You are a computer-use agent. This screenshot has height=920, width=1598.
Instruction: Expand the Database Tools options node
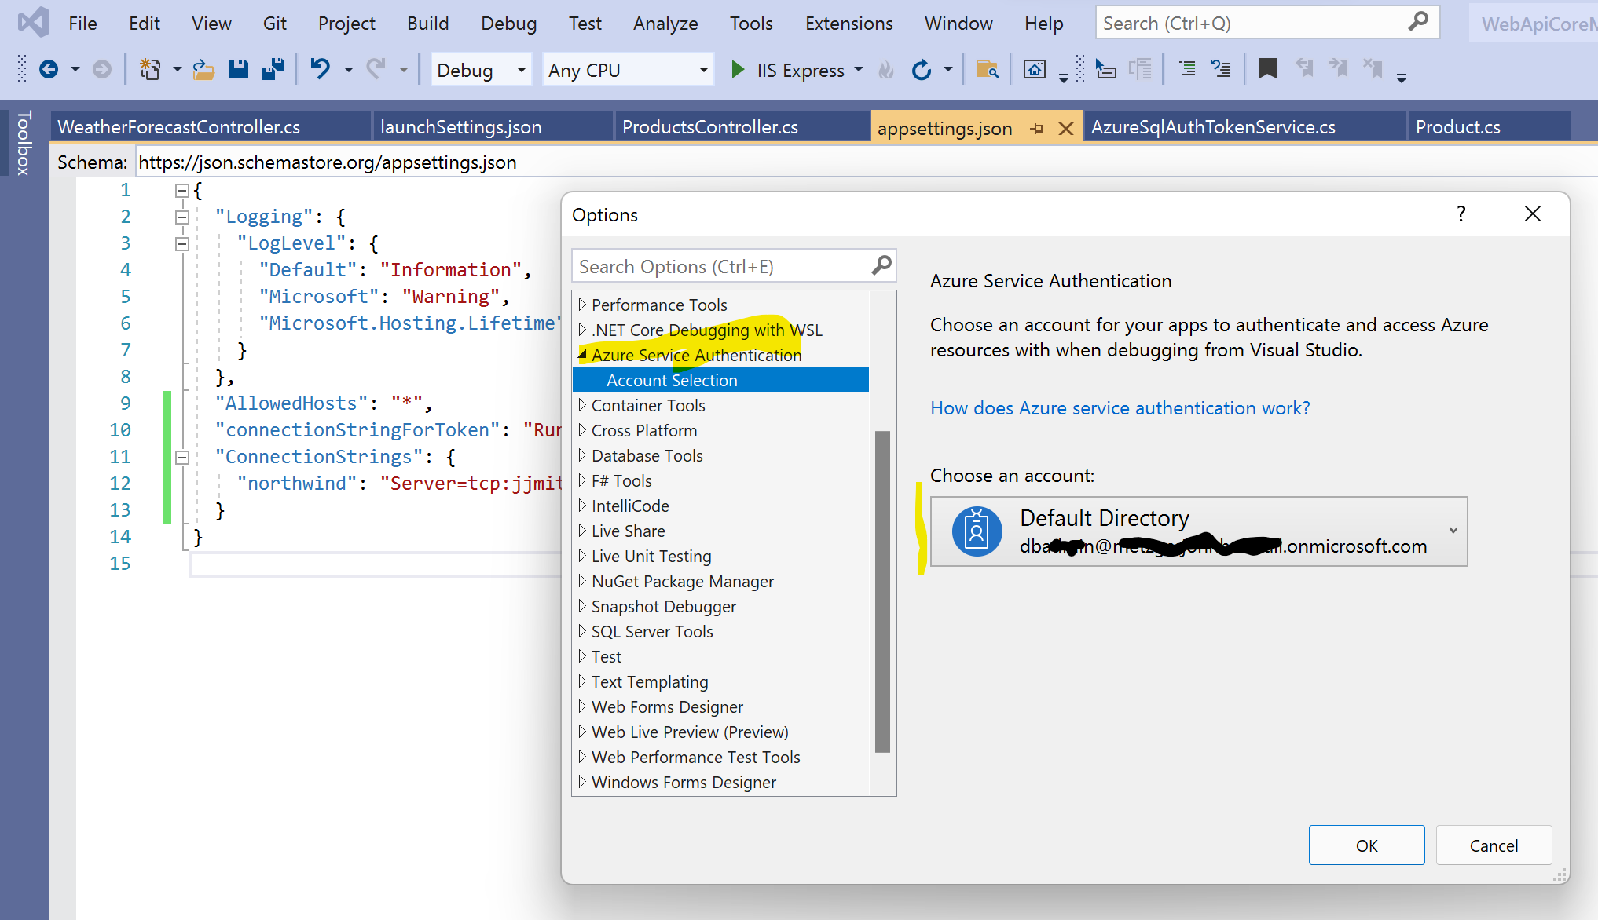click(582, 455)
